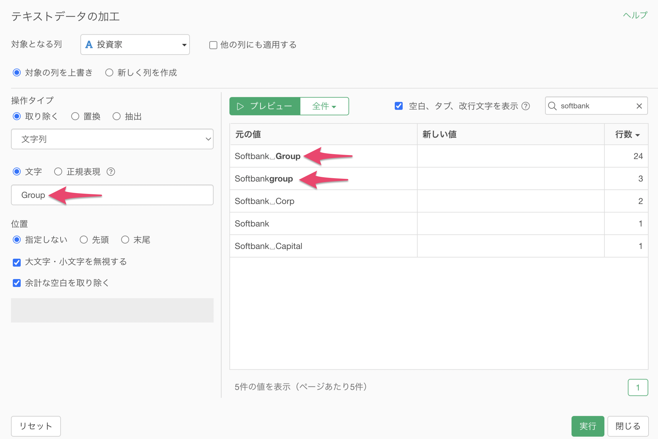Screen dimensions: 658x439
Task: Open the 全件 dropdown
Action: (x=324, y=106)
